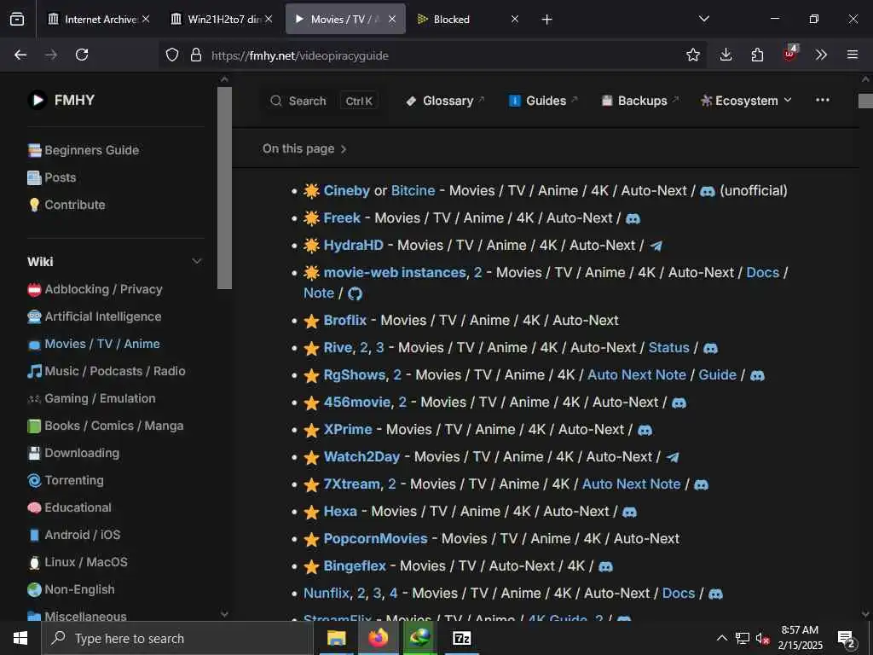The height and width of the screenshot is (655, 873).
Task: Open Bingeflex's Discord icon link
Action: (606, 567)
